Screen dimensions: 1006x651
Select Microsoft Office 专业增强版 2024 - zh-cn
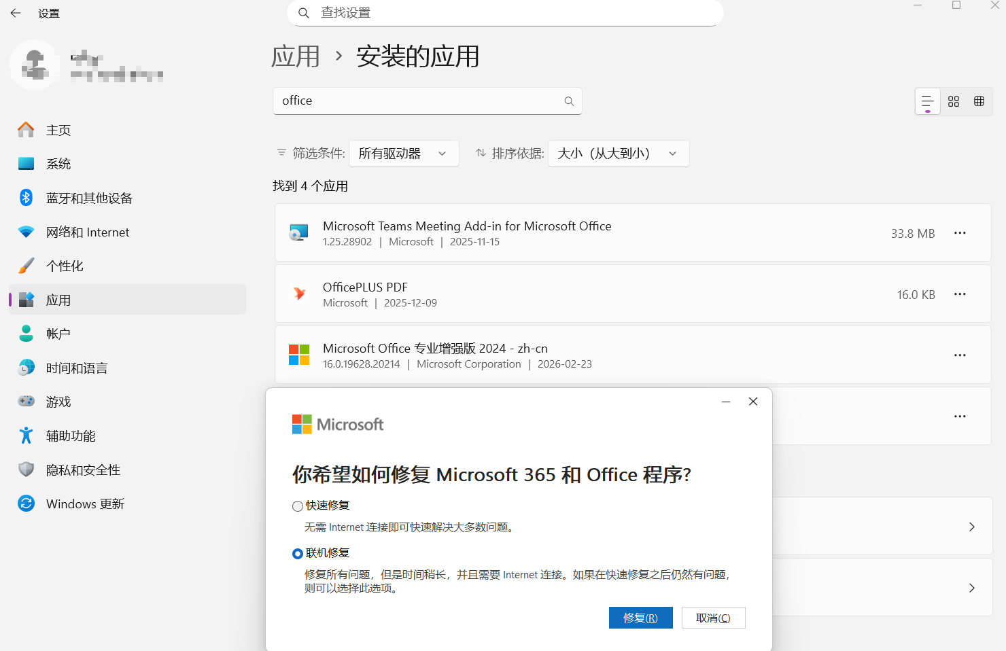435,349
